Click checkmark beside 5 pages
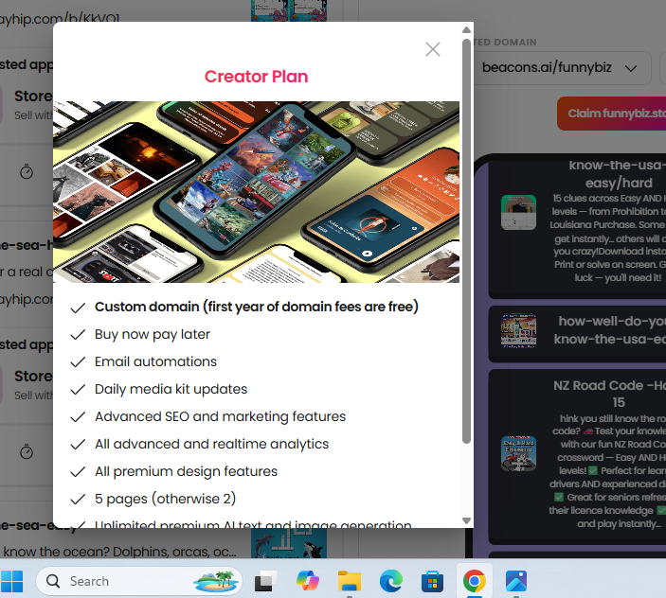Viewport: 666px width, 598px height. click(x=78, y=500)
